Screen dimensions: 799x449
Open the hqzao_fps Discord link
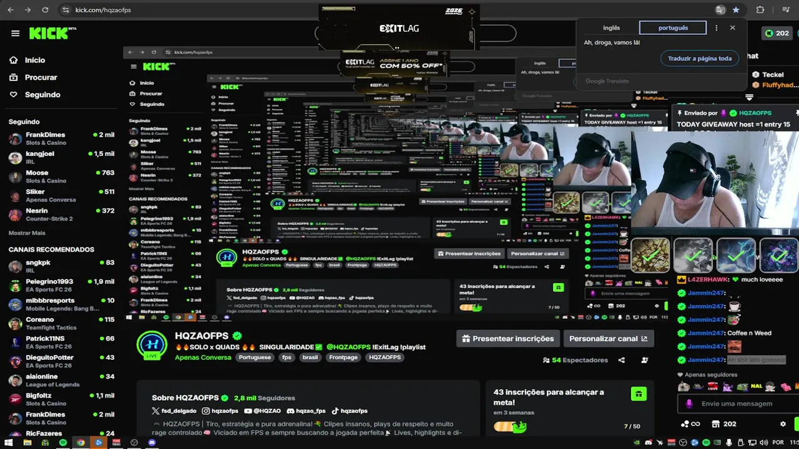(306, 411)
